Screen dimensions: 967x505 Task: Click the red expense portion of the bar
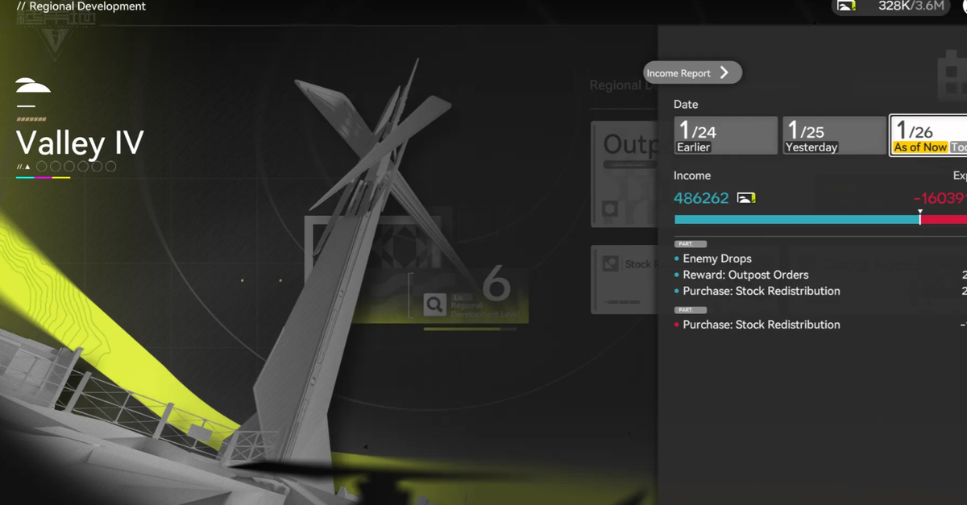tap(944, 219)
